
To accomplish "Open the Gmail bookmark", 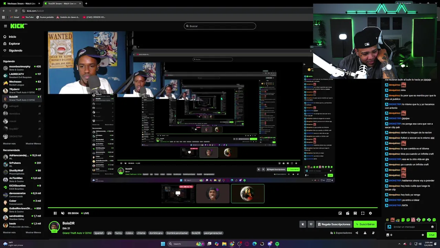I will pos(14,17).
